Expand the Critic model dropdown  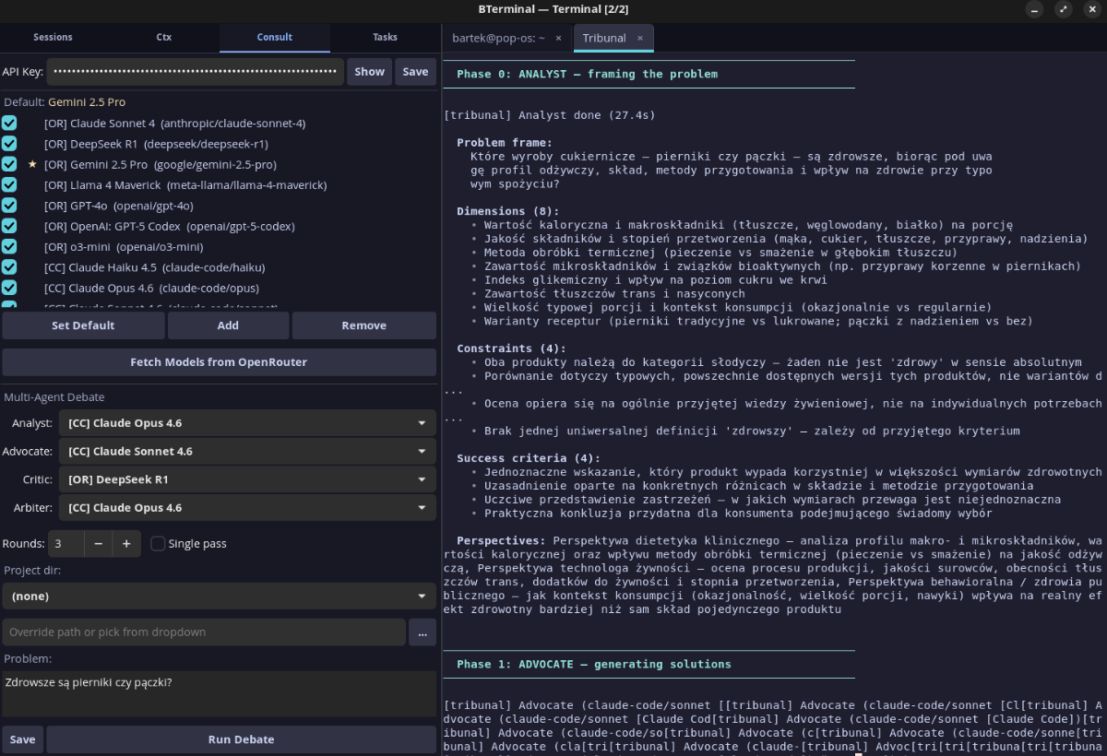click(246, 479)
